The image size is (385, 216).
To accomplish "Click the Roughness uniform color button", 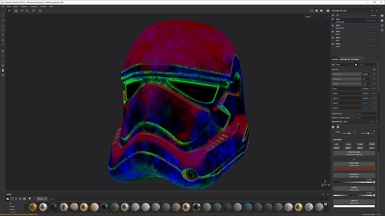I will click(x=354, y=175).
